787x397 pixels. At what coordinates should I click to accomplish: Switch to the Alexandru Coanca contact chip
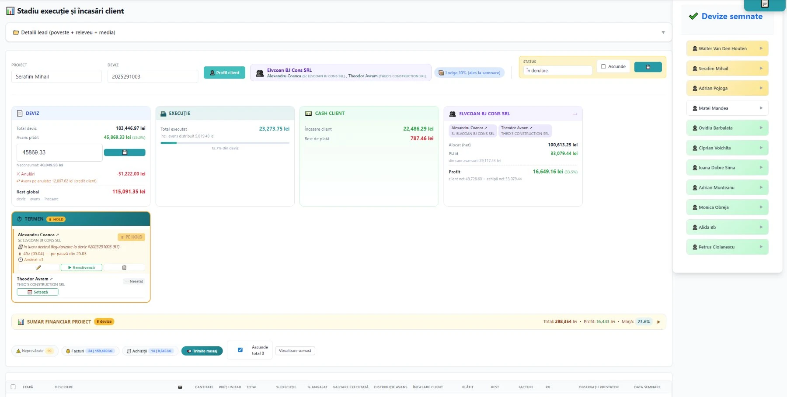[x=472, y=131]
